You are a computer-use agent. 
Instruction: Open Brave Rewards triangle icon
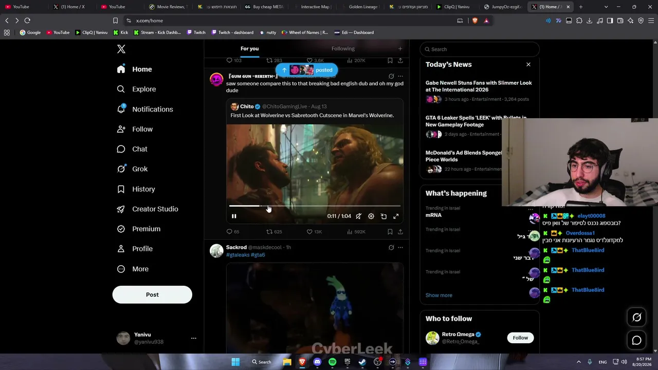point(486,21)
